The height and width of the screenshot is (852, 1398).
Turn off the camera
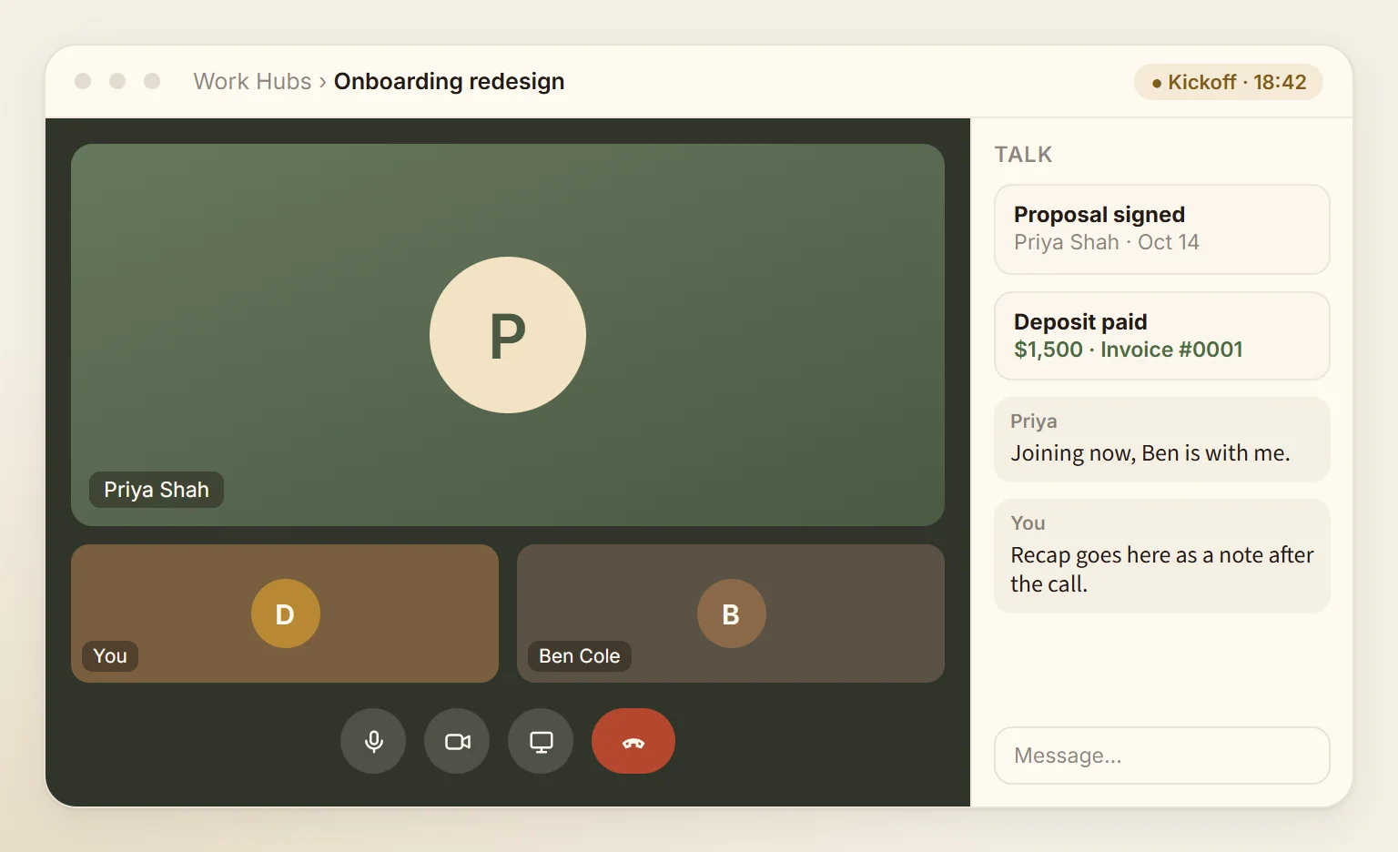point(457,741)
